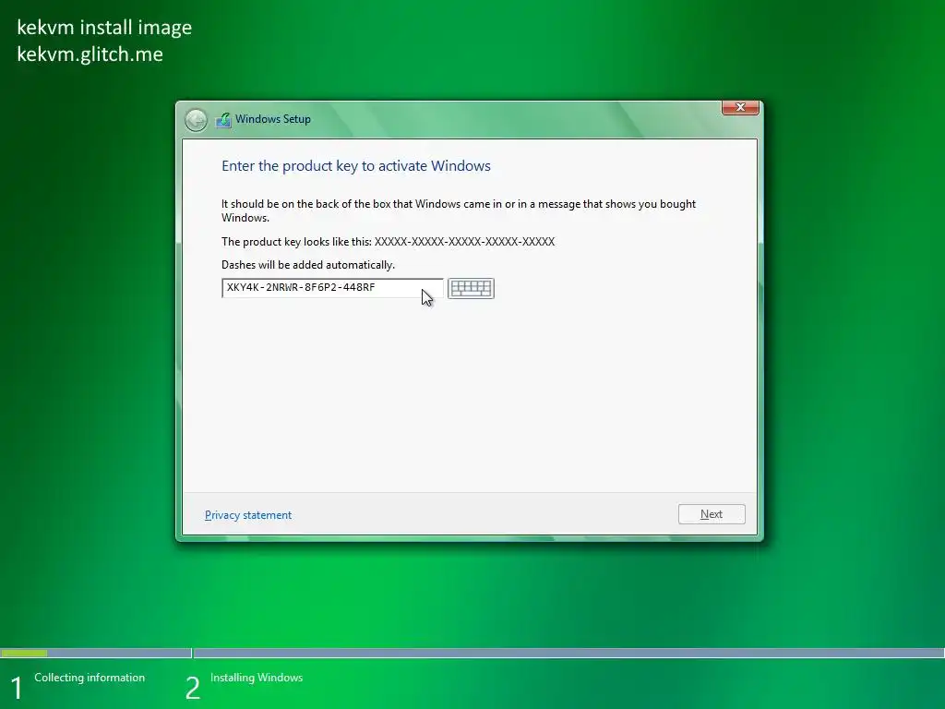Screen dimensions: 945x709
Task: Click the 'It should be on the back' paragraph
Action: [x=459, y=210]
